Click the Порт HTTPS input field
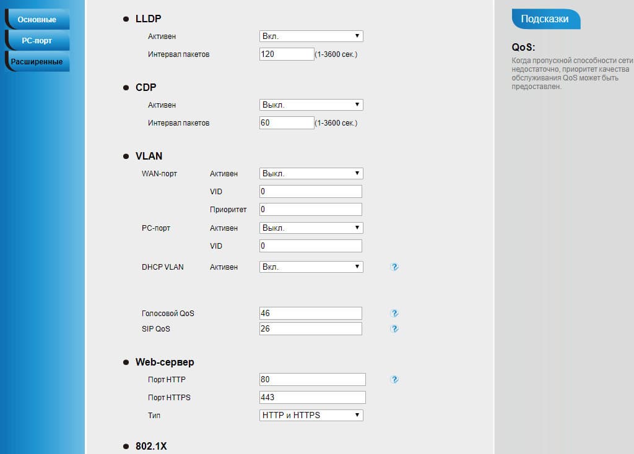This screenshot has height=454, width=634. point(313,397)
